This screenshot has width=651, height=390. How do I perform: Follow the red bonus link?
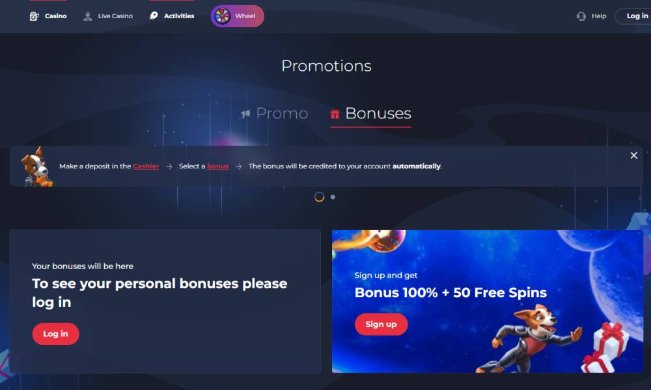(217, 166)
